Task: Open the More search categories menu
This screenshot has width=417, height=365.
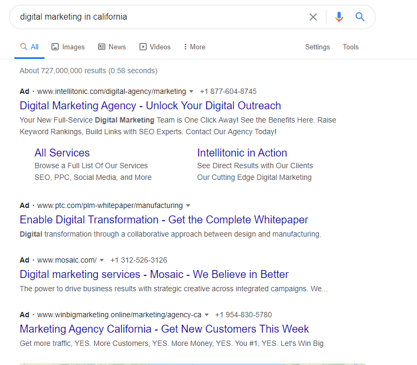Action: click(x=194, y=47)
